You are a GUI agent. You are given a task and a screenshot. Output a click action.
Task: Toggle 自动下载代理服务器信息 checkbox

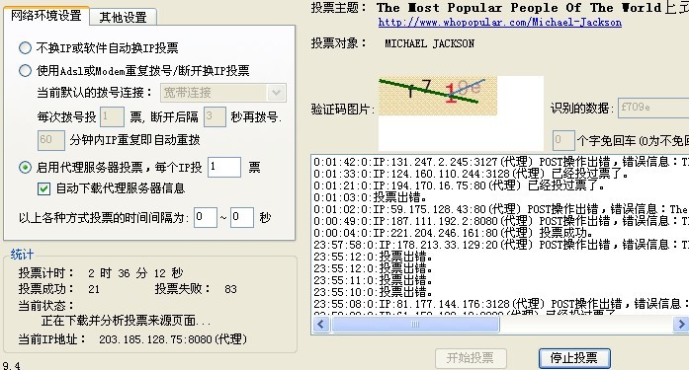point(43,188)
